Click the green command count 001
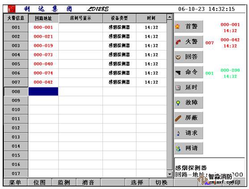 210,73
